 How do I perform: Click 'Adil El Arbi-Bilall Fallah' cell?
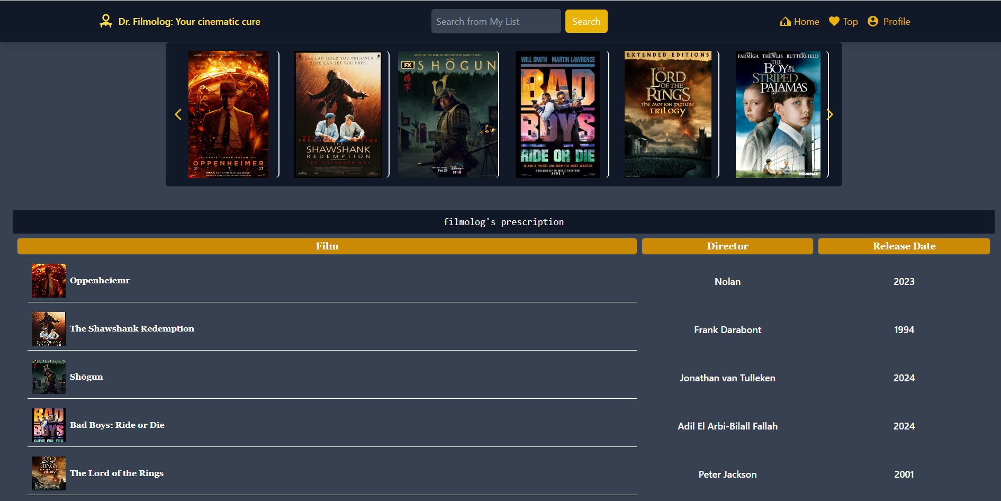[x=727, y=426]
